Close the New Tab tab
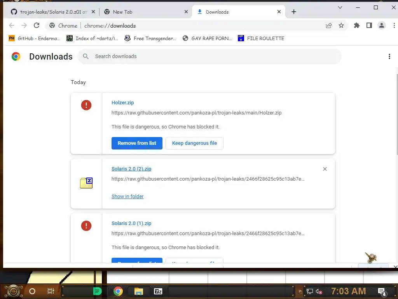Image resolution: width=398 pixels, height=299 pixels. pos(186,12)
